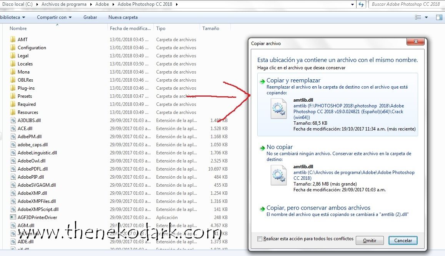Image resolution: width=445 pixels, height=256 pixels.
Task: Click the '2.525 KB' size value
Action: (219, 161)
